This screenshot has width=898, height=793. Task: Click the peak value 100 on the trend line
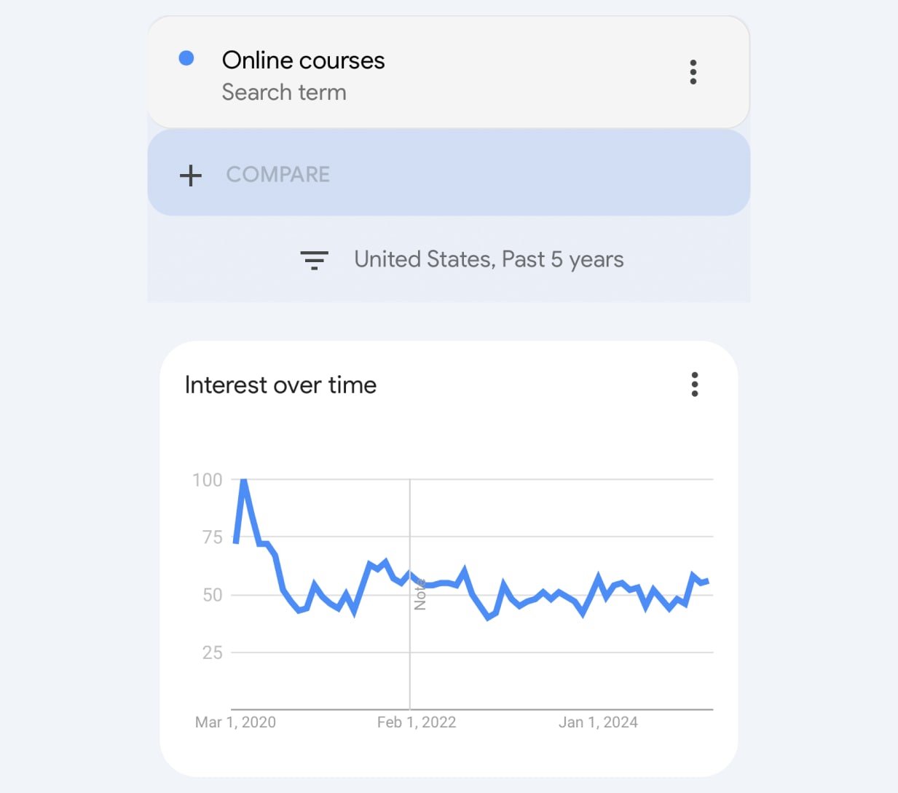click(244, 480)
